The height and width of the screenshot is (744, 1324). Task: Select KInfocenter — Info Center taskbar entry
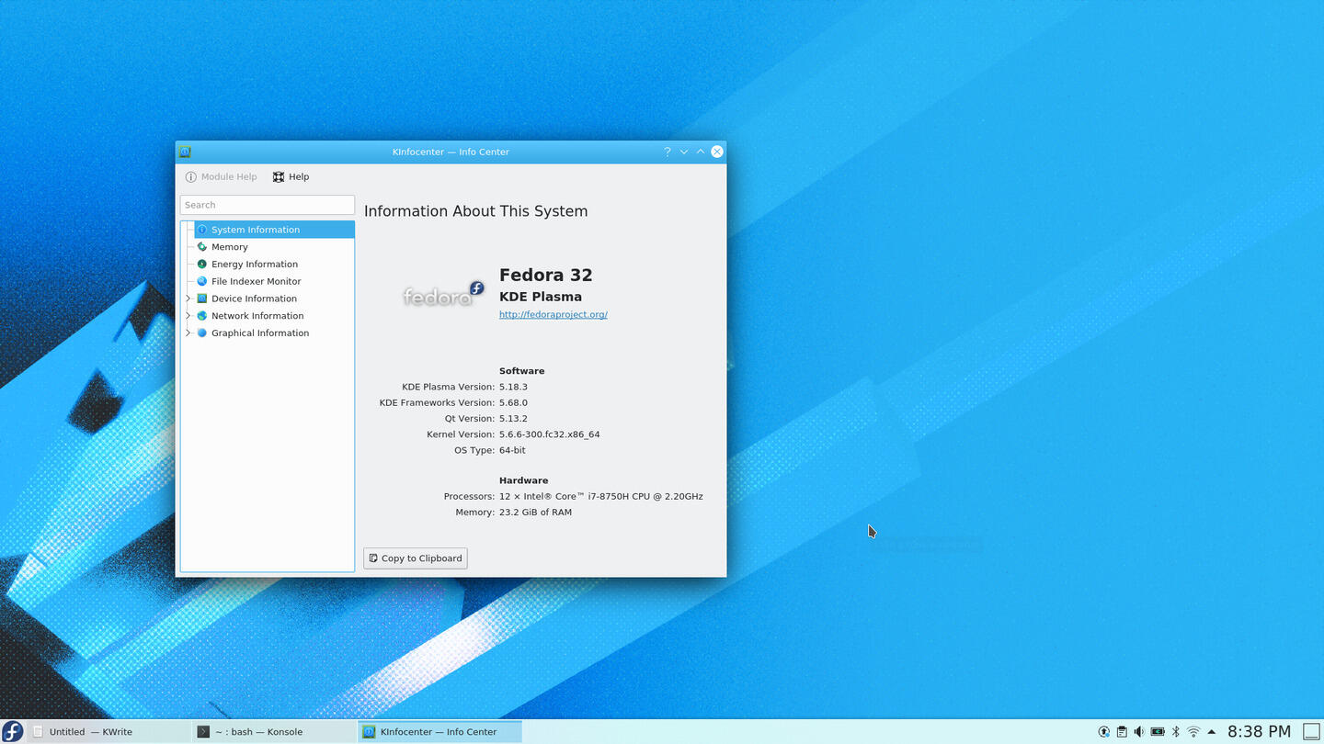(x=440, y=731)
